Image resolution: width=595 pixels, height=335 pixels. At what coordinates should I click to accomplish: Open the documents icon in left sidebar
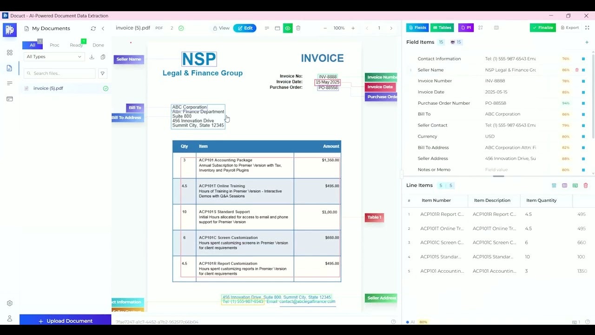[x=9, y=68]
